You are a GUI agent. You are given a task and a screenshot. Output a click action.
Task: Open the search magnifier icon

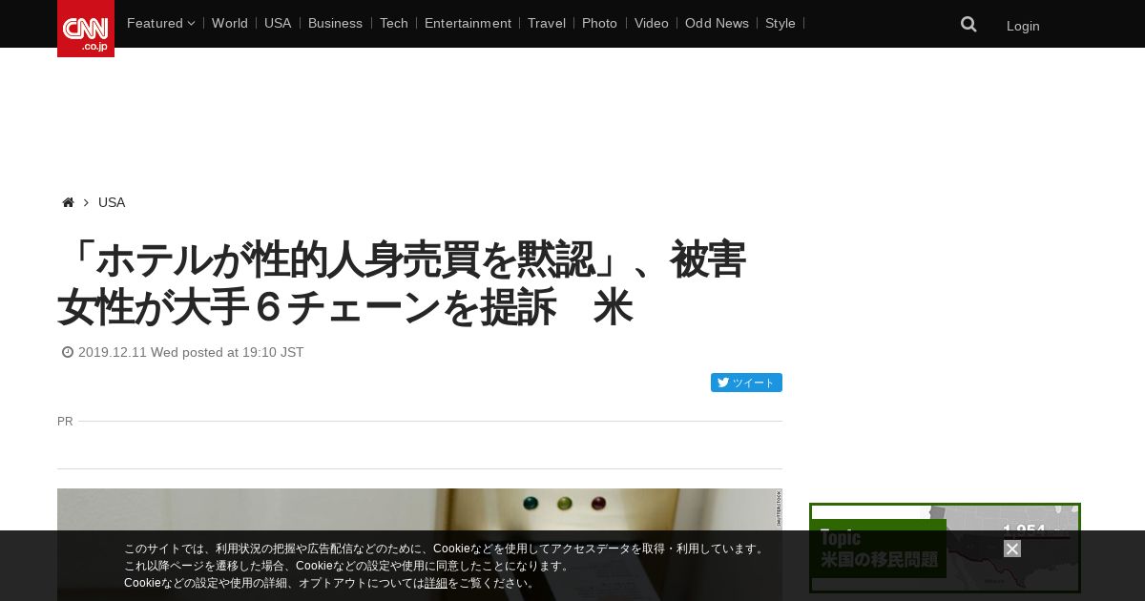coord(968,25)
